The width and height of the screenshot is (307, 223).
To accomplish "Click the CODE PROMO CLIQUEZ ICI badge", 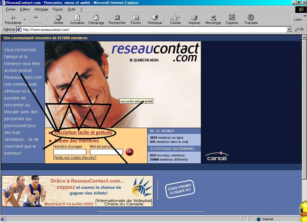I will [x=180, y=189].
